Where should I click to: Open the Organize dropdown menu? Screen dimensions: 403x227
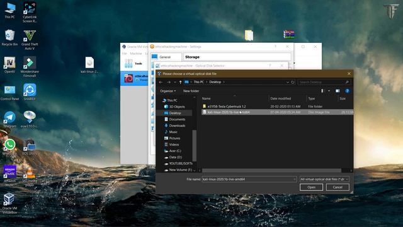(168, 91)
